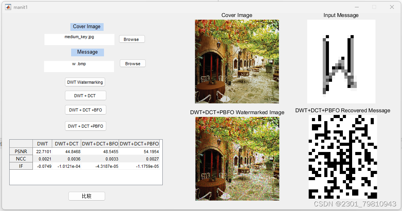The image size is (402, 211).
Task: Click the Message blue label
Action: pyautogui.click(x=87, y=52)
